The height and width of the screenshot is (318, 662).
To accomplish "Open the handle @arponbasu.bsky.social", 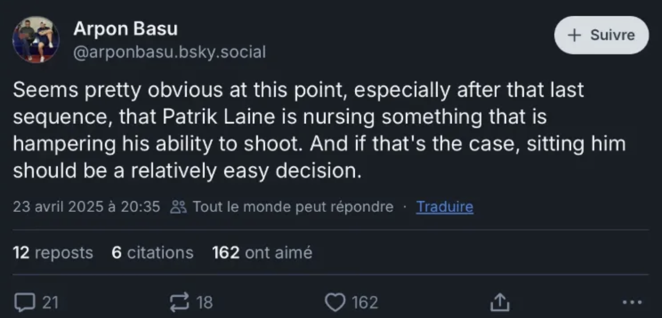I will [x=170, y=52].
